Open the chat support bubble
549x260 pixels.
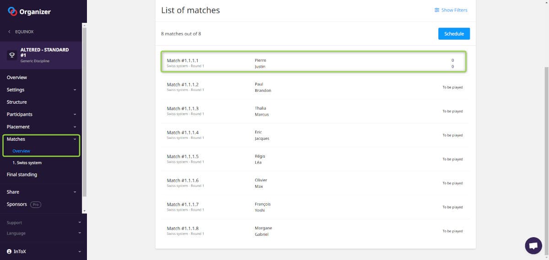pyautogui.click(x=533, y=245)
